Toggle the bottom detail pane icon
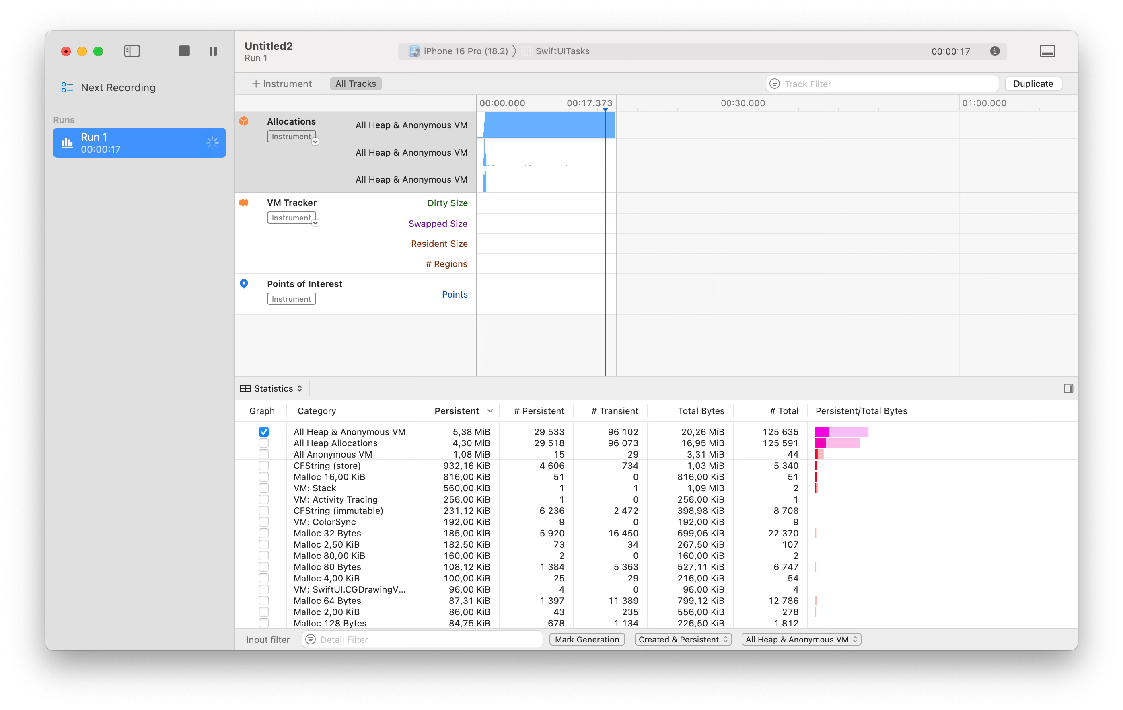 pyautogui.click(x=1047, y=51)
